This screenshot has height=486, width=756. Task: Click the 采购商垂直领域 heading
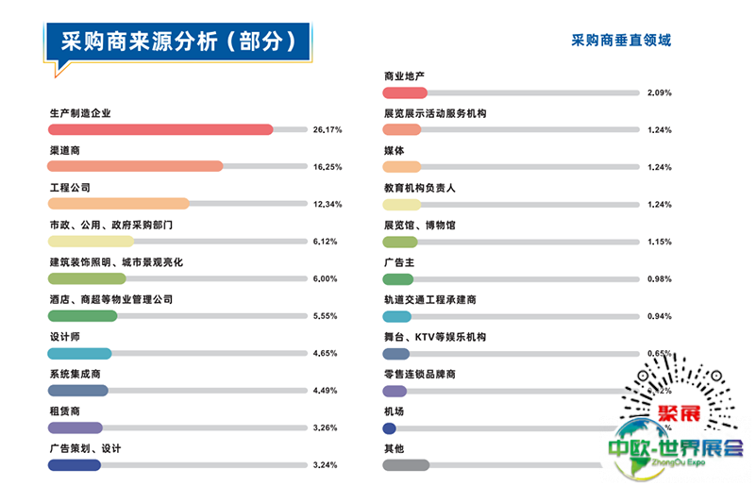621,41
